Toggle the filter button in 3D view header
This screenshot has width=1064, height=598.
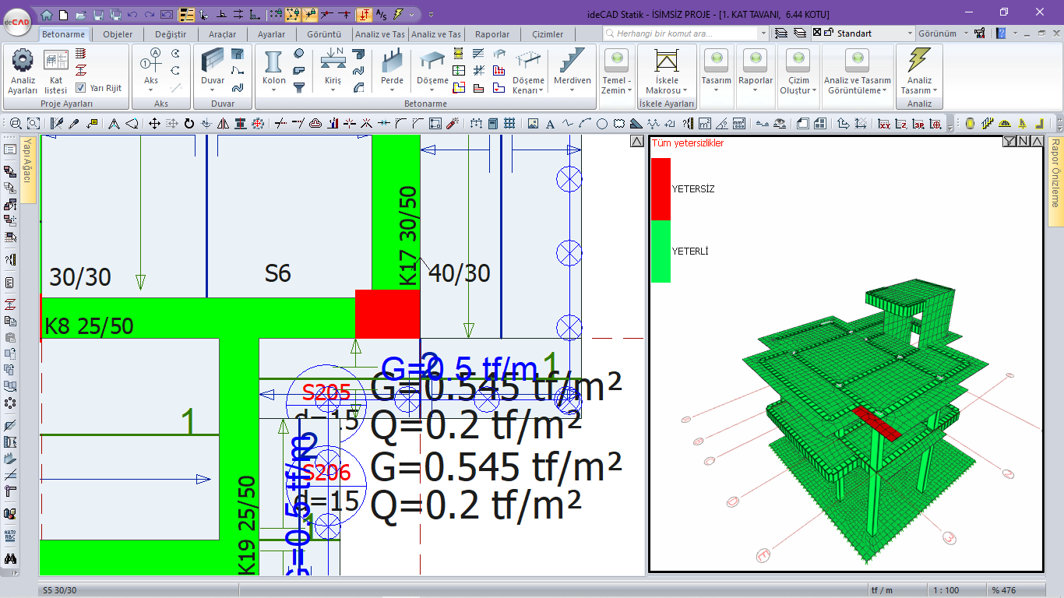(1009, 141)
